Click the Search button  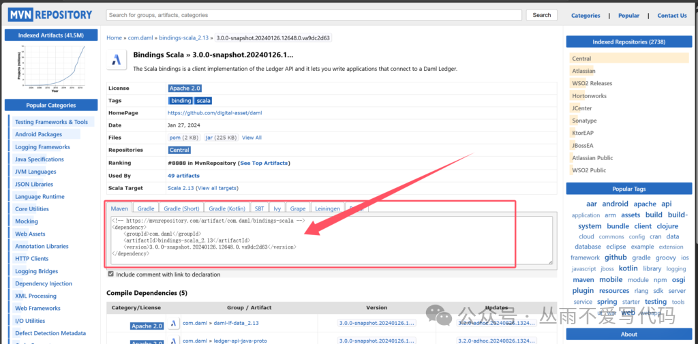pyautogui.click(x=542, y=15)
